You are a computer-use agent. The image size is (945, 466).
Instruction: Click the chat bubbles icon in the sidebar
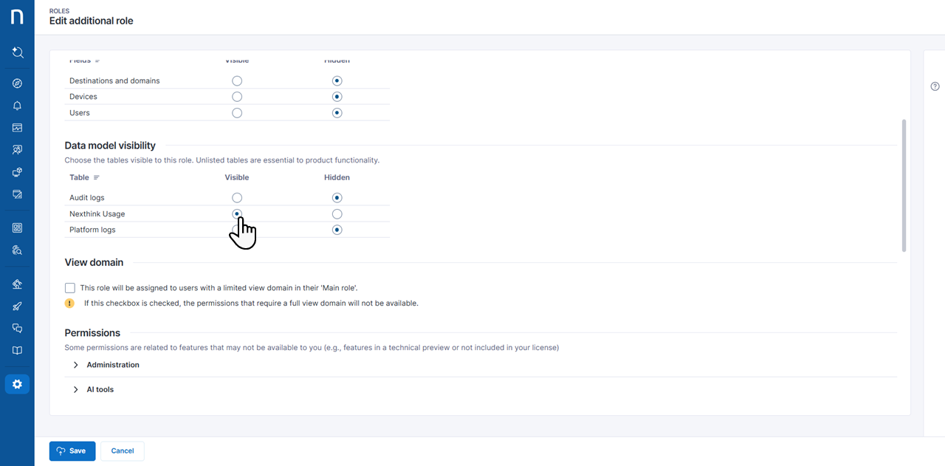tap(17, 329)
